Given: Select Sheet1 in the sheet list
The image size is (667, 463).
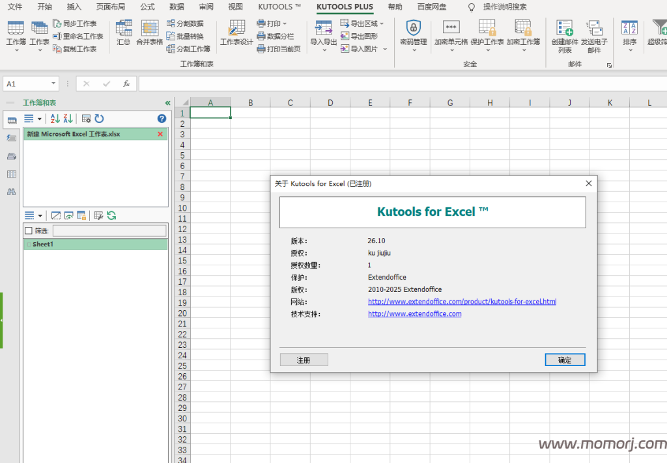Looking at the screenshot, I should pyautogui.click(x=43, y=245).
